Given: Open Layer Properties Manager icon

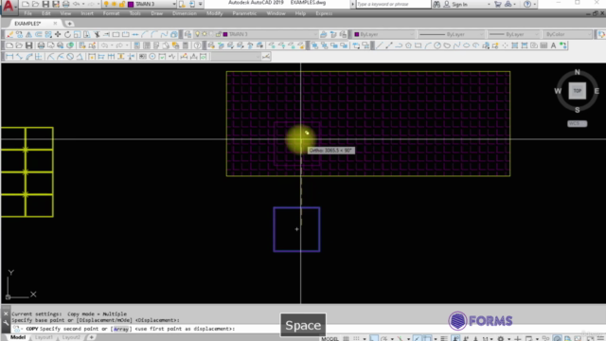Looking at the screenshot, I should tap(188, 34).
